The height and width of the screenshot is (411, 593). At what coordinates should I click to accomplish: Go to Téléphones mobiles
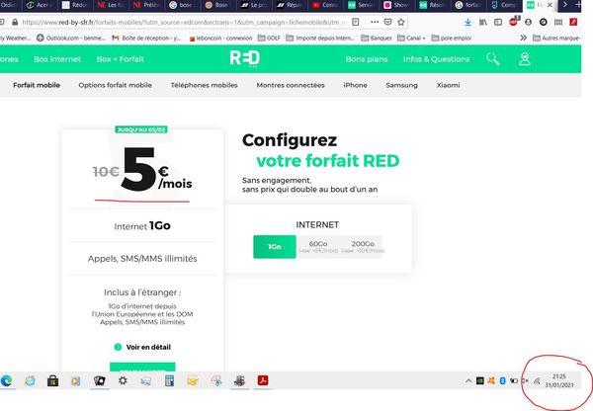click(204, 85)
